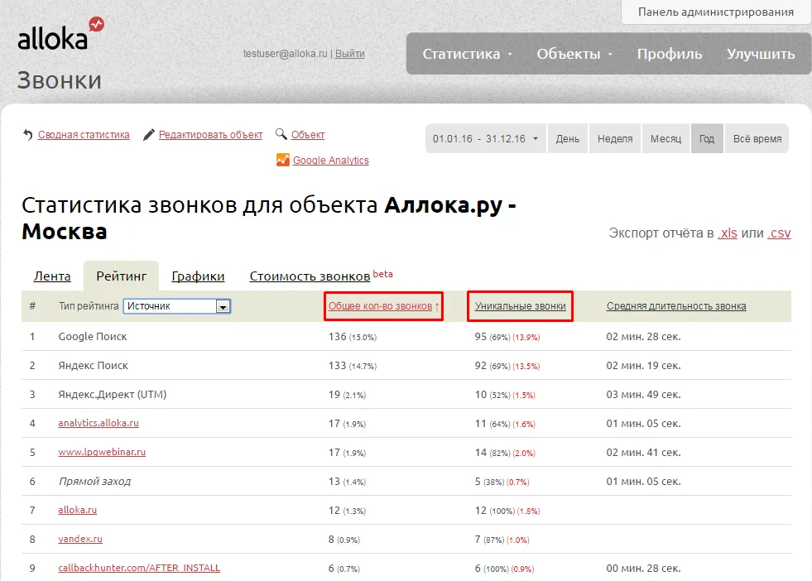Viewport: 812px width, 581px height.
Task: Click the Выйти logout link
Action: pyautogui.click(x=349, y=53)
